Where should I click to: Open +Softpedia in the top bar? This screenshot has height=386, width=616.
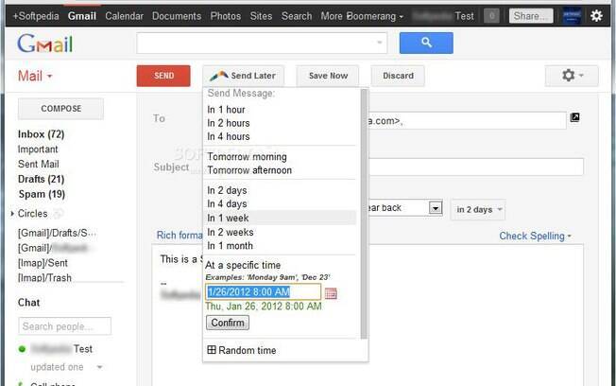36,16
